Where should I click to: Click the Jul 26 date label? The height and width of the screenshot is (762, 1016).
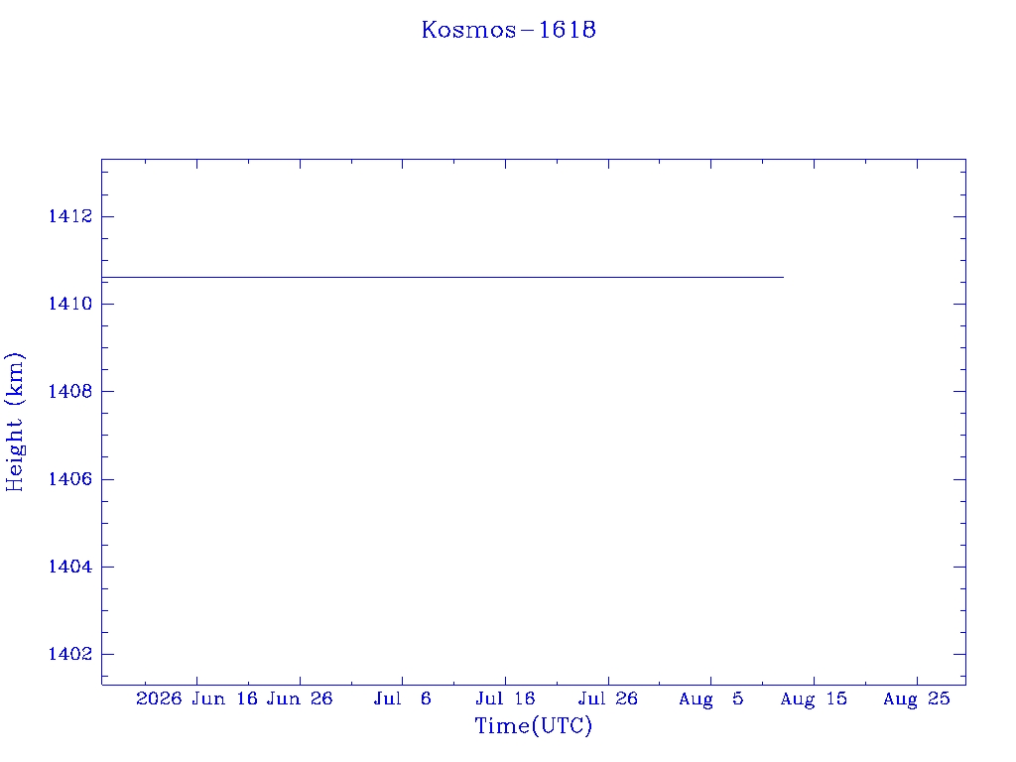click(608, 699)
